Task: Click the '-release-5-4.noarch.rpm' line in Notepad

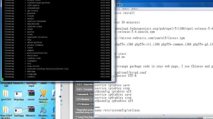Action: coord(135,32)
